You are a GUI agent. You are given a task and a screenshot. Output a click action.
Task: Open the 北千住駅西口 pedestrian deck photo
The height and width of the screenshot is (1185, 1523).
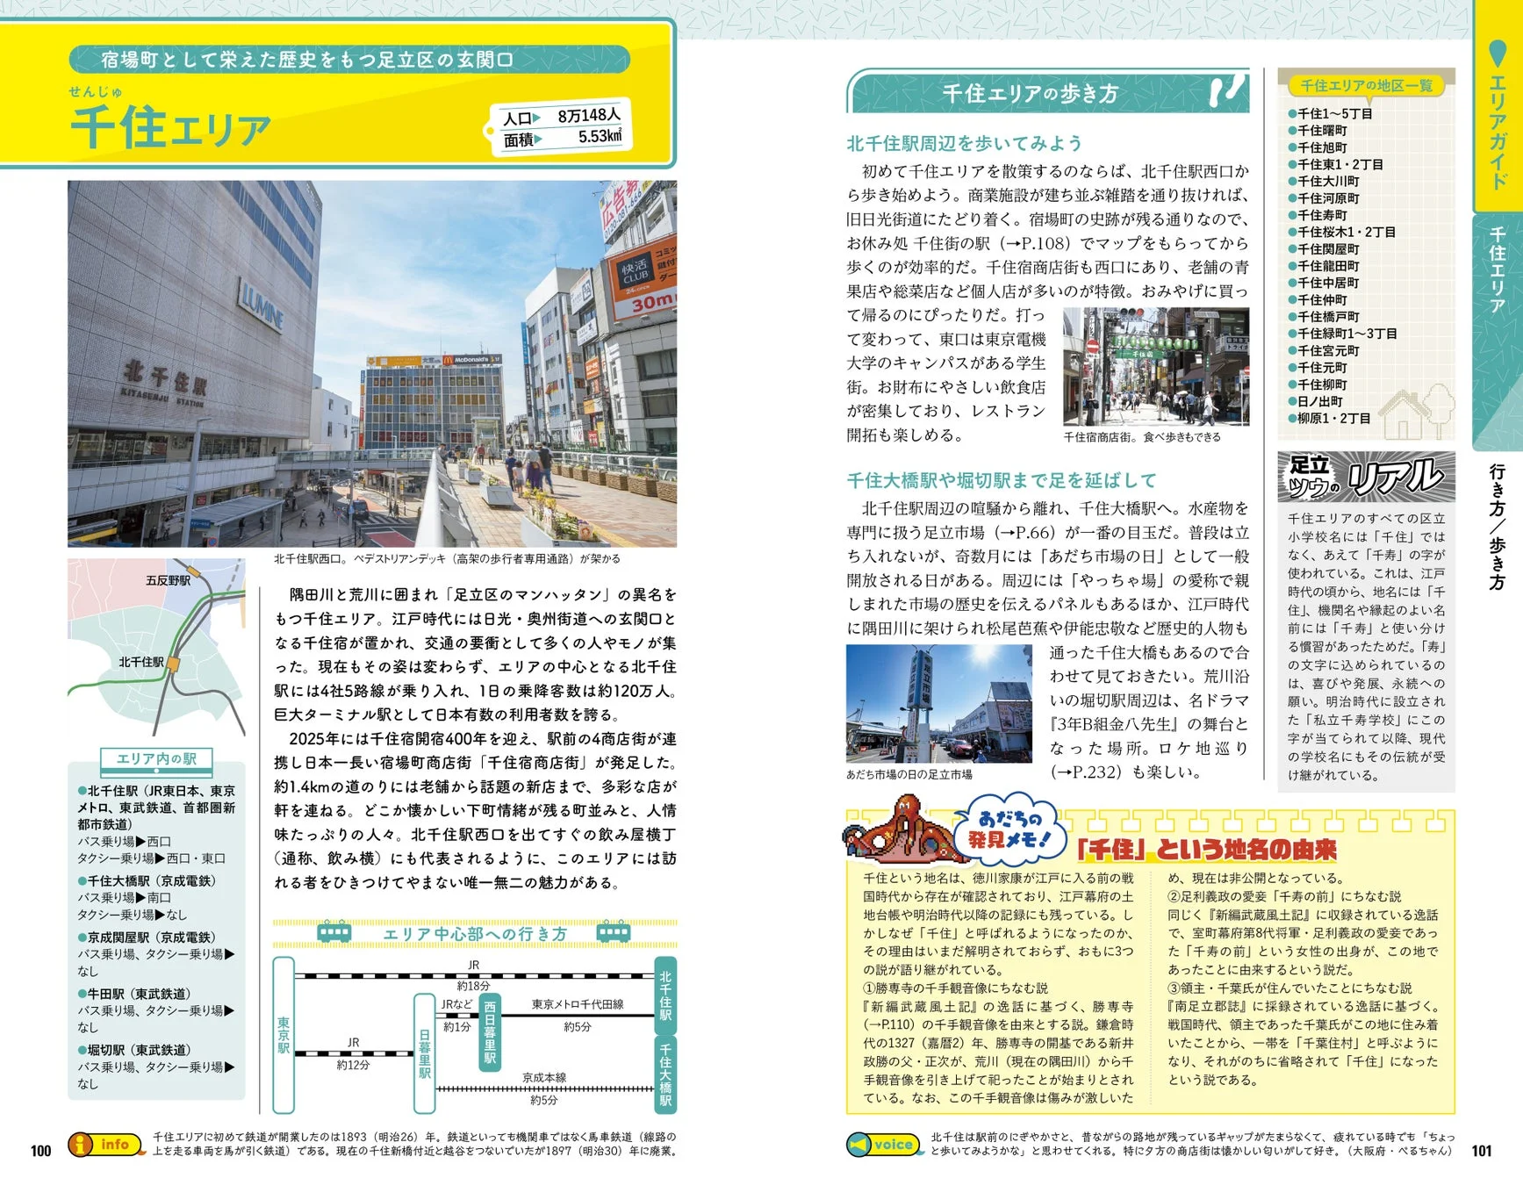click(372, 364)
